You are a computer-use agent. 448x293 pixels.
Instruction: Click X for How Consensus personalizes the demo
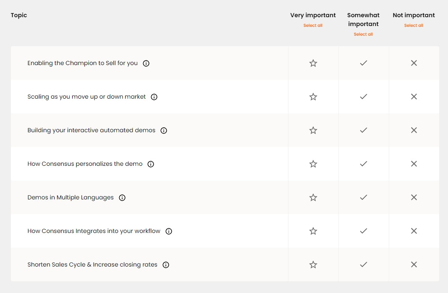414,164
